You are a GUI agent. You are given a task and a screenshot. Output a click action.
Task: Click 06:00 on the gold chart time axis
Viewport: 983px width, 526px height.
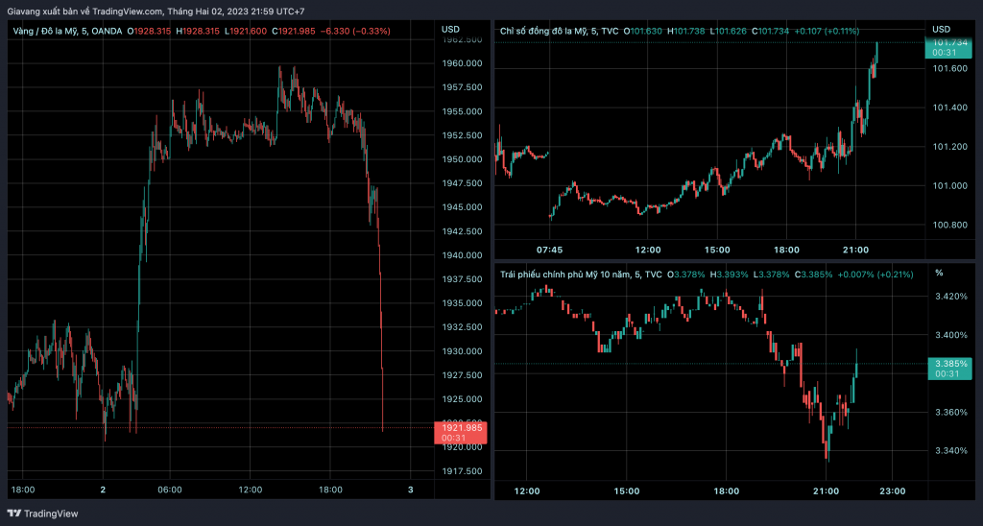pos(169,489)
